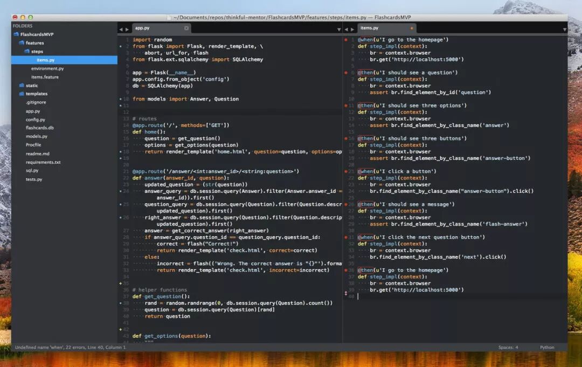This screenshot has width=582, height=367.
Task: Close the app.py tab
Action: click(186, 28)
